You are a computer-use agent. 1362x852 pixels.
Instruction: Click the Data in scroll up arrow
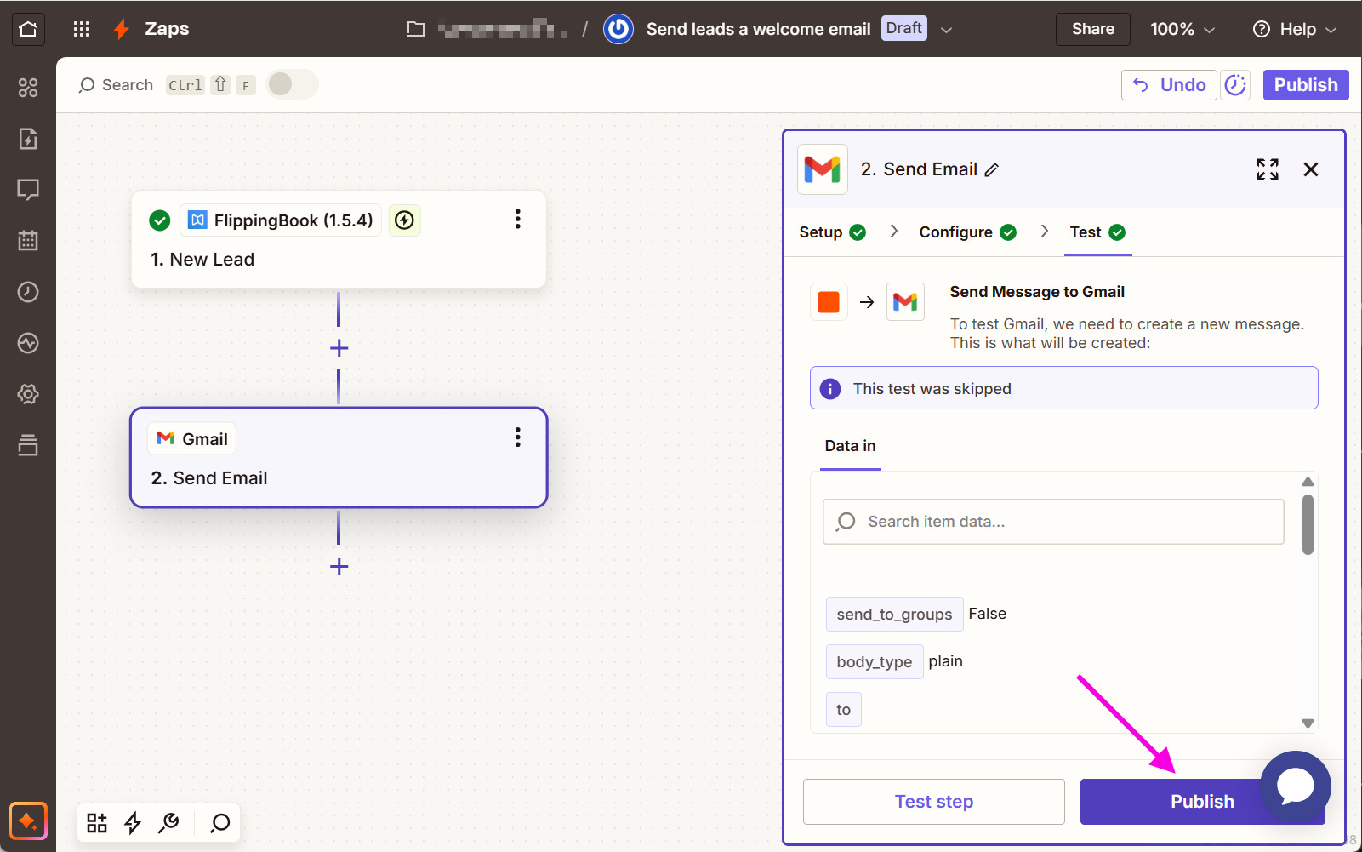pyautogui.click(x=1308, y=482)
